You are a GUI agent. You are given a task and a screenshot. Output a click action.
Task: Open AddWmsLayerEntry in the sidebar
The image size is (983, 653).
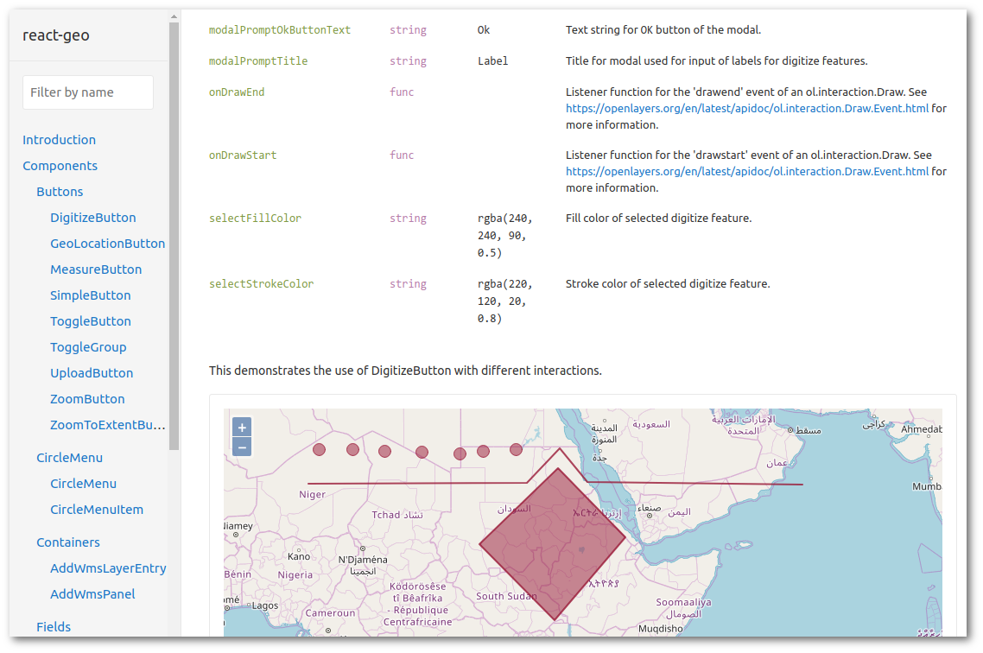109,567
